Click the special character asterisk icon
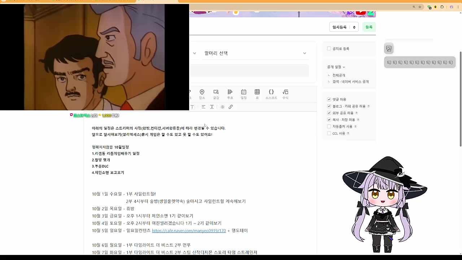Viewport: 462px width, 260px height. (222, 107)
